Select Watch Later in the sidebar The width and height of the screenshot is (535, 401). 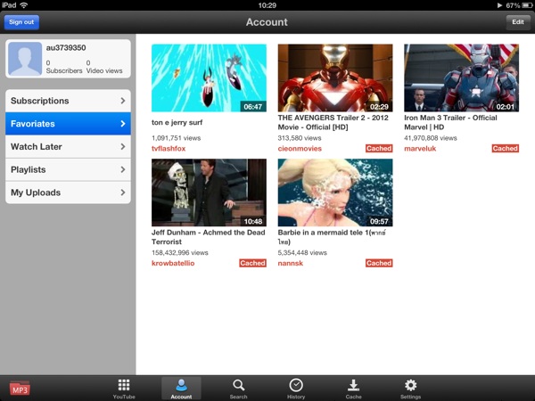pyautogui.click(x=68, y=147)
